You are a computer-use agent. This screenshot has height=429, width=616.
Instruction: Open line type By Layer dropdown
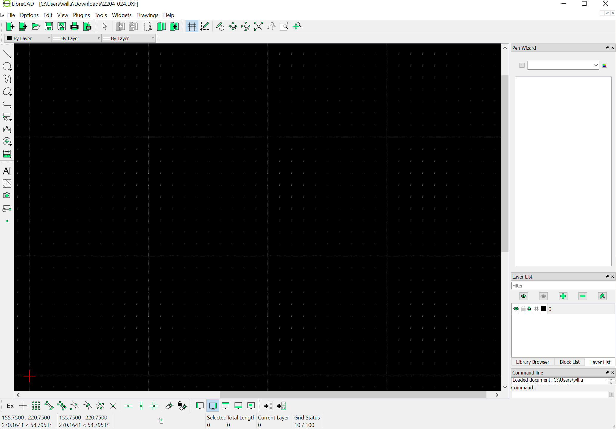[129, 38]
